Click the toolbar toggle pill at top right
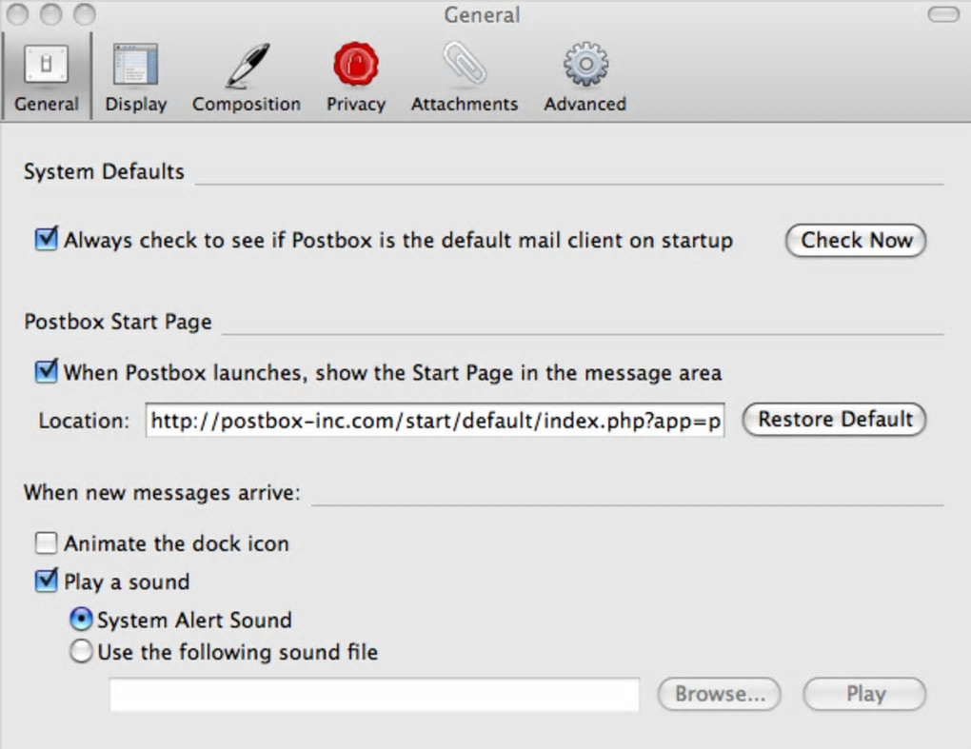Image resolution: width=971 pixels, height=749 pixels. (x=943, y=14)
